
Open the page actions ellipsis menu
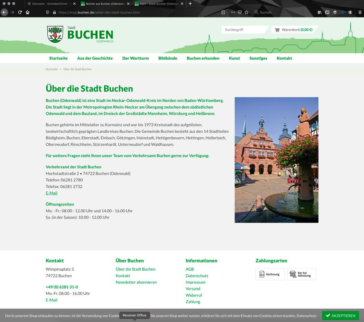(x=233, y=12)
